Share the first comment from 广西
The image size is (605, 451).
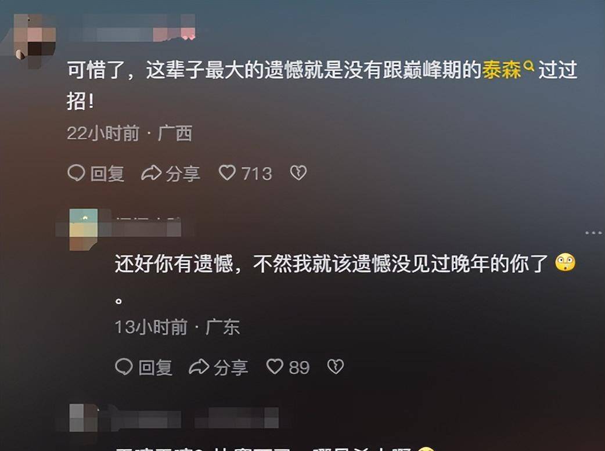(x=171, y=173)
